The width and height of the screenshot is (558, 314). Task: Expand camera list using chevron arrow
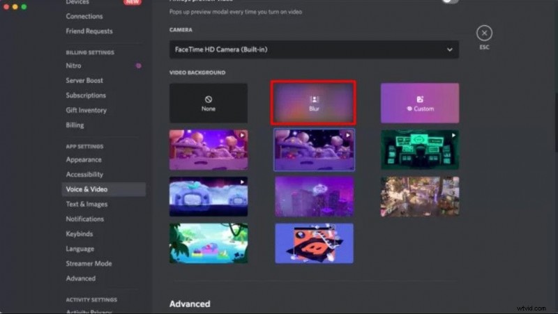click(450, 49)
